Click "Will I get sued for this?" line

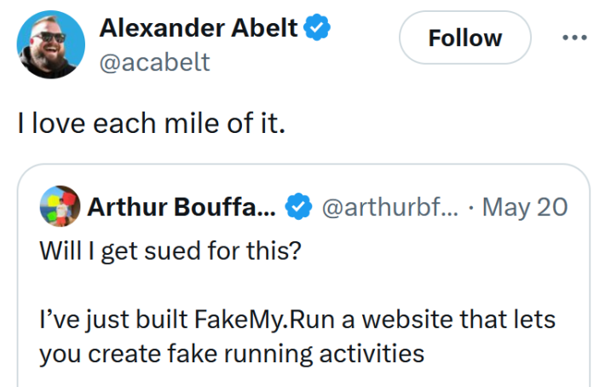tap(170, 253)
